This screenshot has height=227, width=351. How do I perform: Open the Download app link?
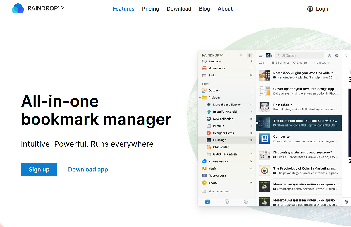pyautogui.click(x=88, y=169)
